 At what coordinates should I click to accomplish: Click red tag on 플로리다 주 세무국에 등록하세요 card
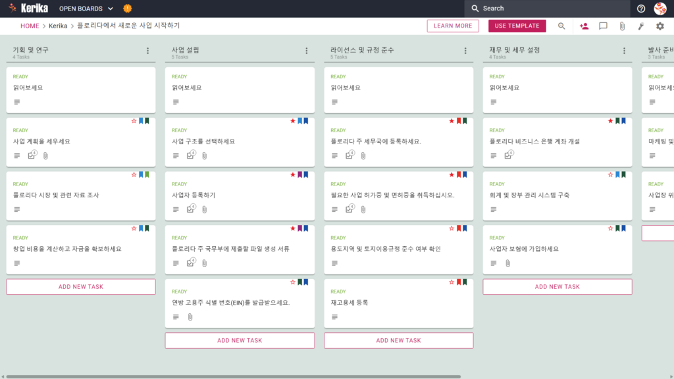click(x=459, y=121)
